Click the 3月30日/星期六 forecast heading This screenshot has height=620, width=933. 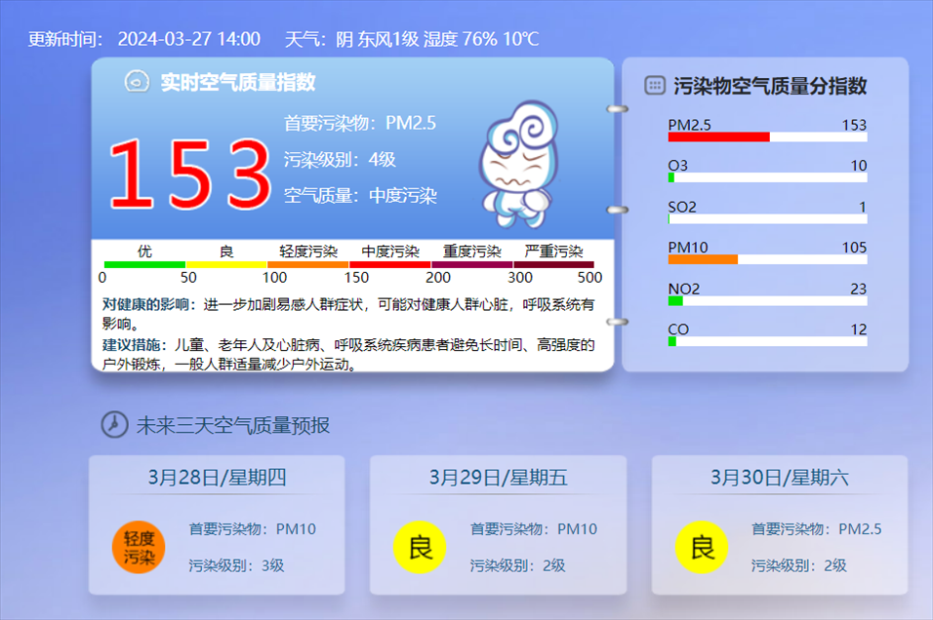779,478
